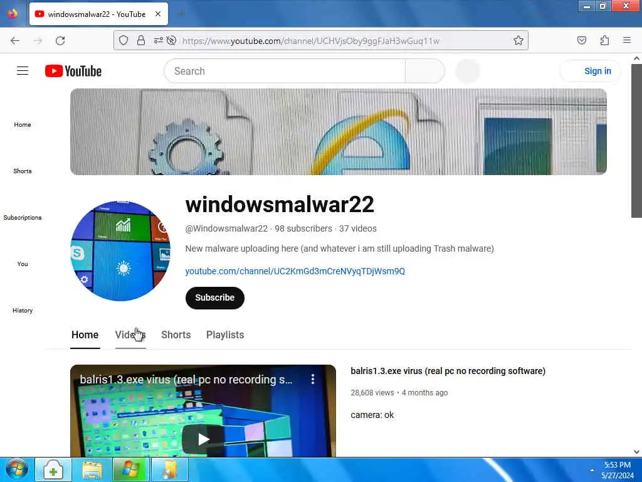Open the youtube.com/channel link in the description
This screenshot has width=642, height=482.
pos(295,271)
